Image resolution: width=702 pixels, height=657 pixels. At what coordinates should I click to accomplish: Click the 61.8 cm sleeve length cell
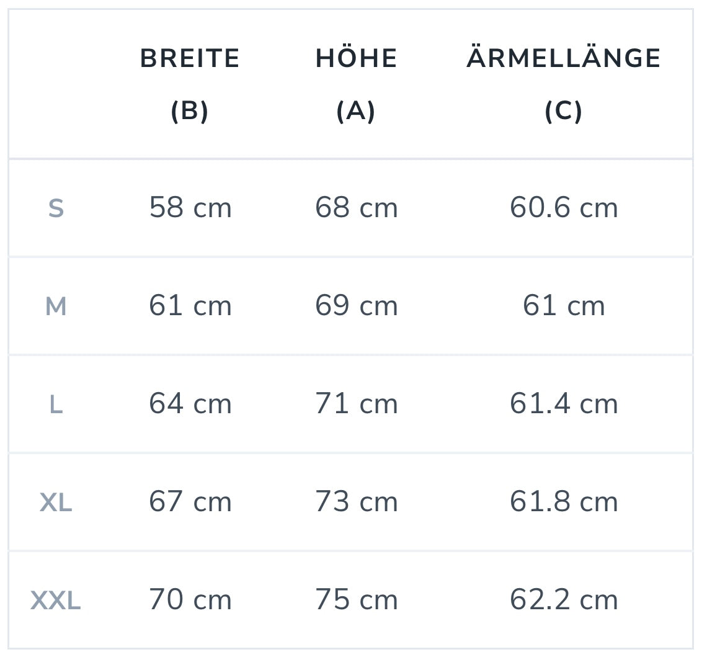564,502
